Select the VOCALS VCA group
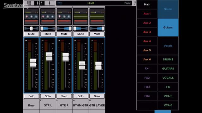The width and height of the screenshot is (202, 113). point(168,78)
